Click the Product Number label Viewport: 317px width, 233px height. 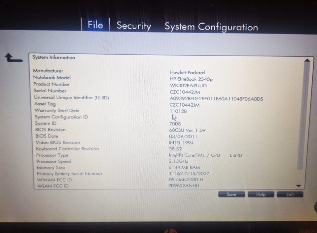point(52,84)
